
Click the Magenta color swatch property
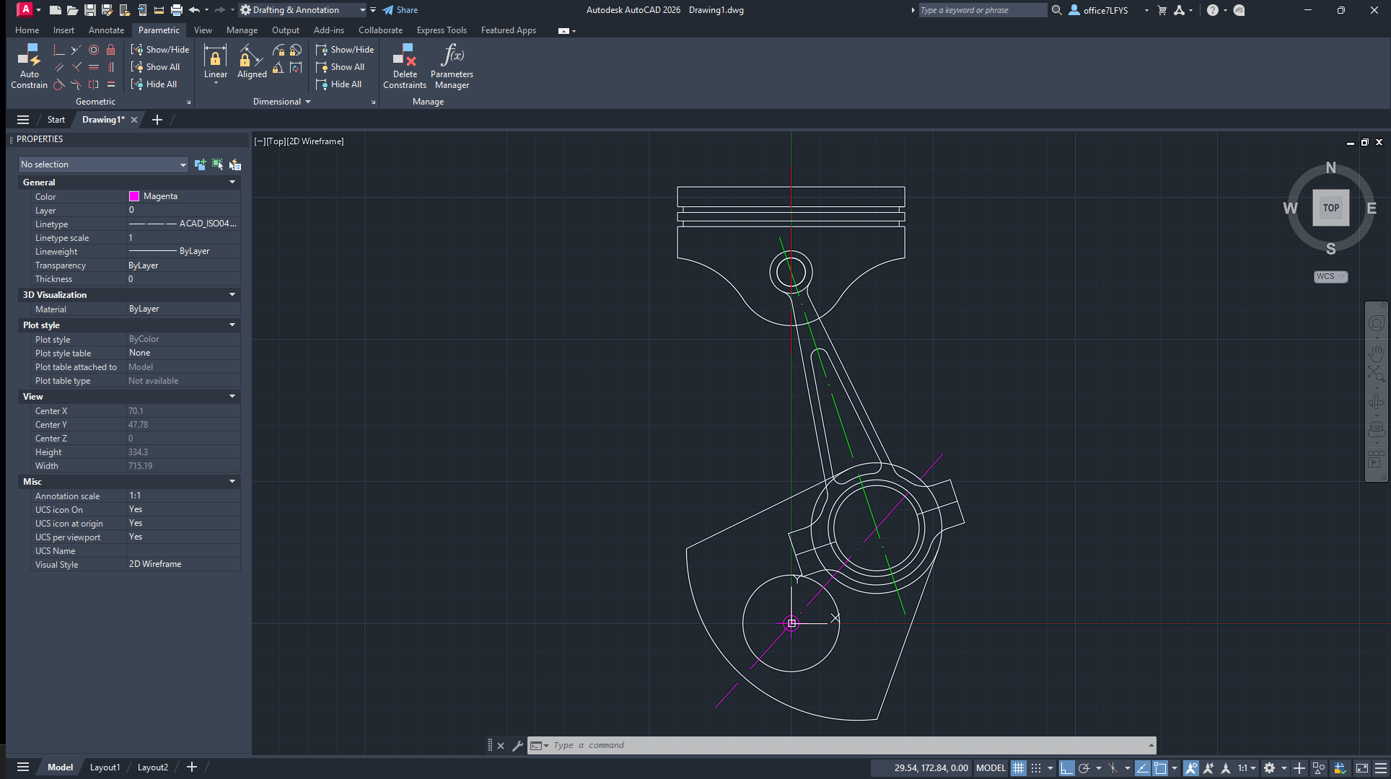point(134,196)
